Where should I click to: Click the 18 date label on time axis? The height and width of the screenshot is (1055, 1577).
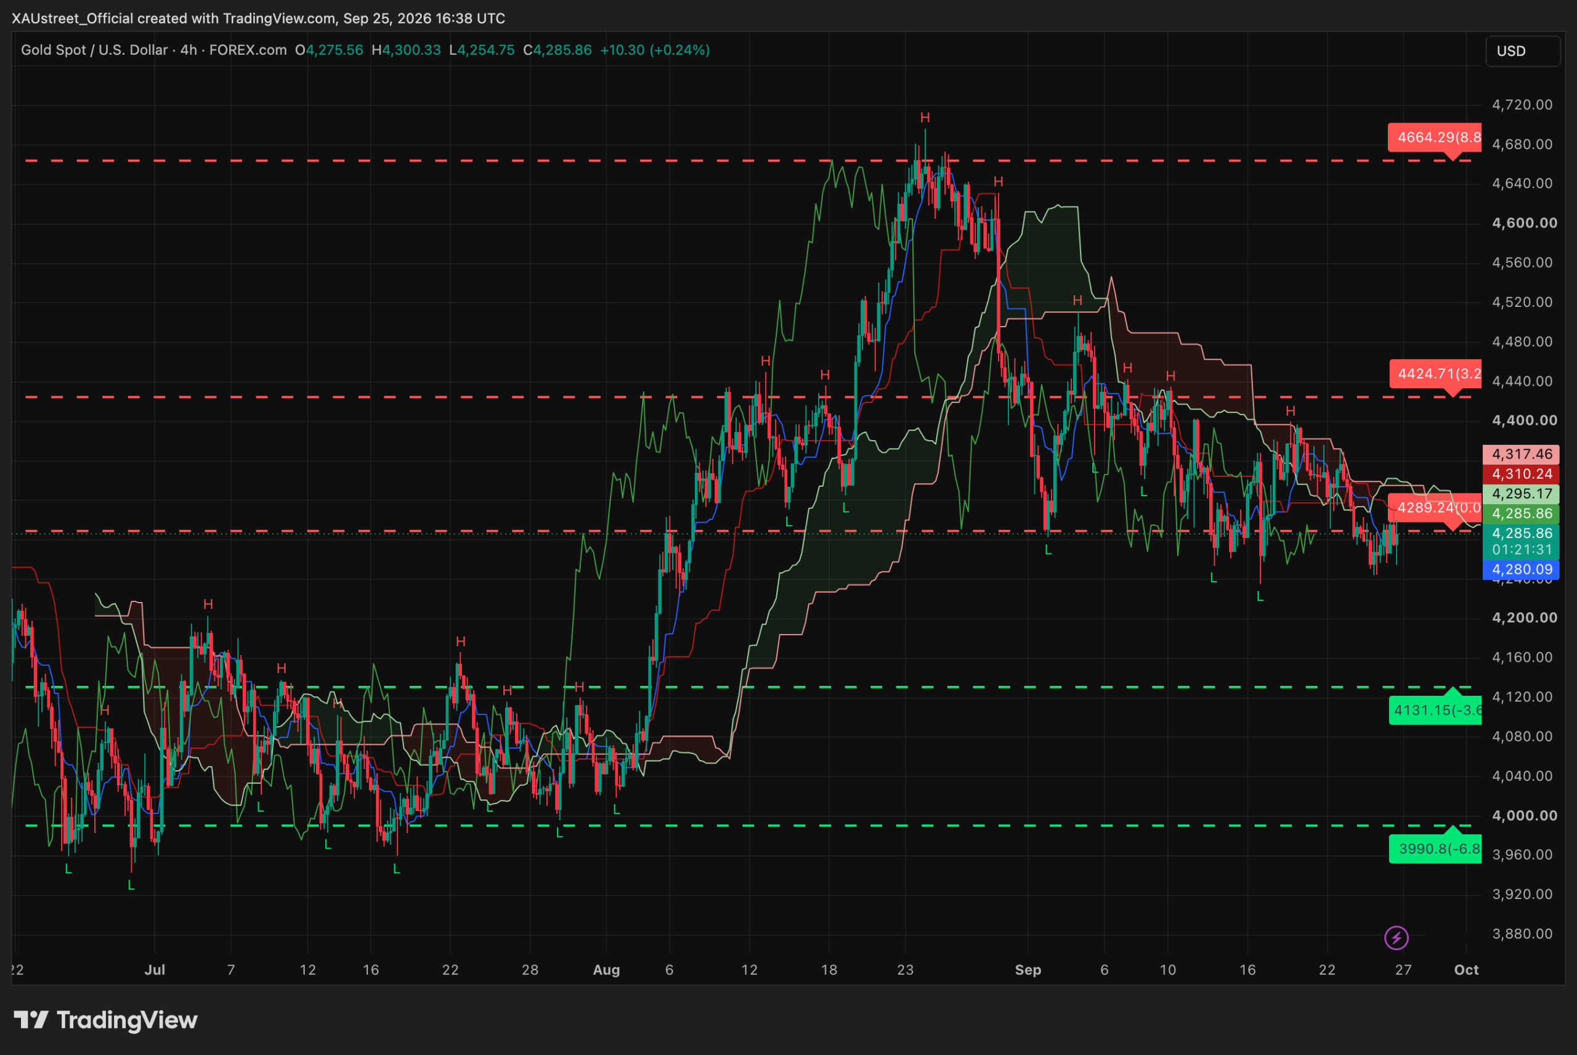pos(829,969)
